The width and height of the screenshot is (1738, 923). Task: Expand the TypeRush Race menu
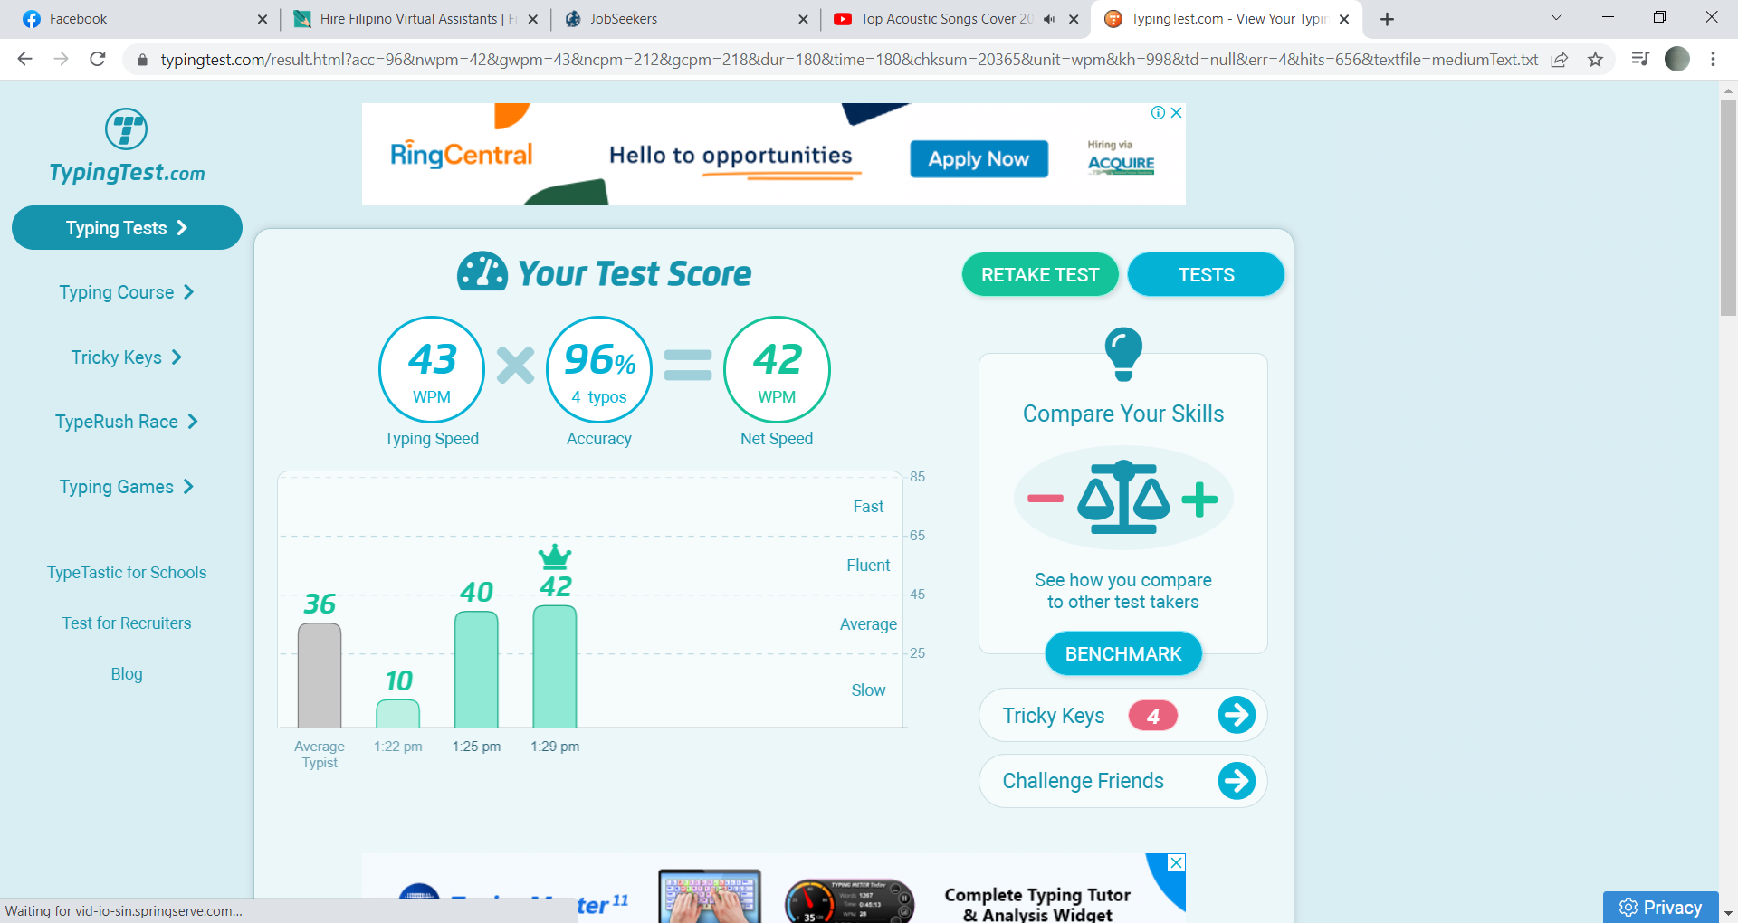click(x=127, y=422)
